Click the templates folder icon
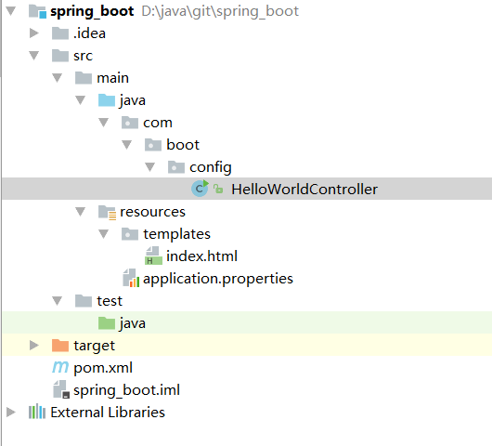Screen dimensions: 492x446 pyautogui.click(x=130, y=234)
